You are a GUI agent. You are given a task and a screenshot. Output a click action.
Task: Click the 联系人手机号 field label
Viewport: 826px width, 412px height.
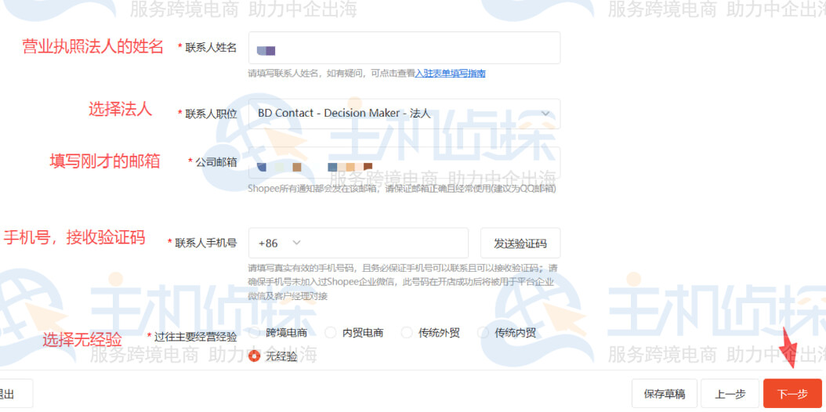pos(206,243)
